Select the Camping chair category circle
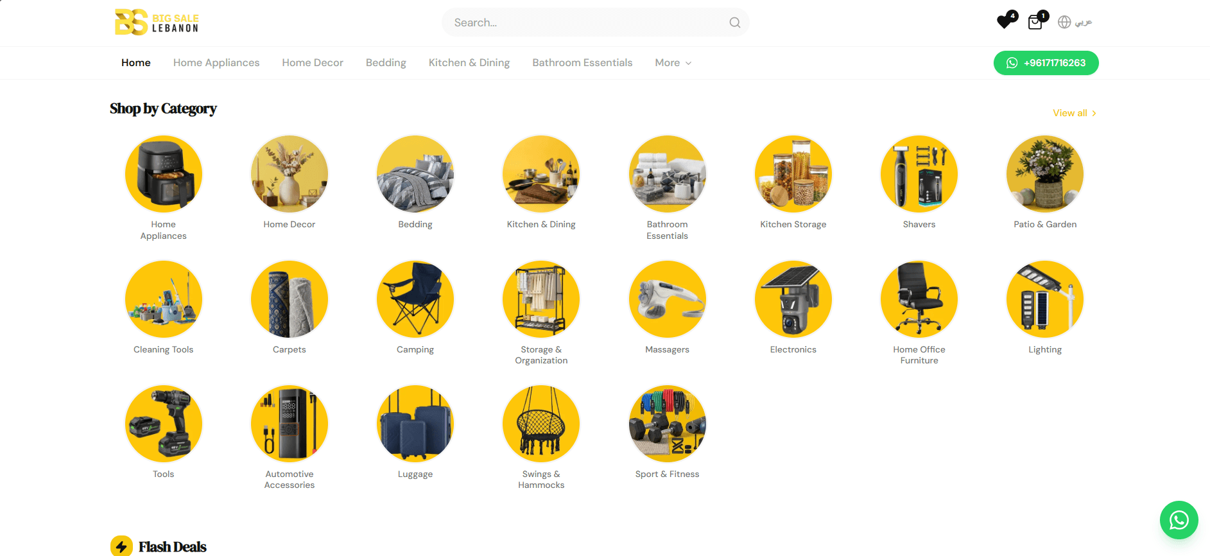Viewport: 1210px width, 556px height. coord(415,299)
